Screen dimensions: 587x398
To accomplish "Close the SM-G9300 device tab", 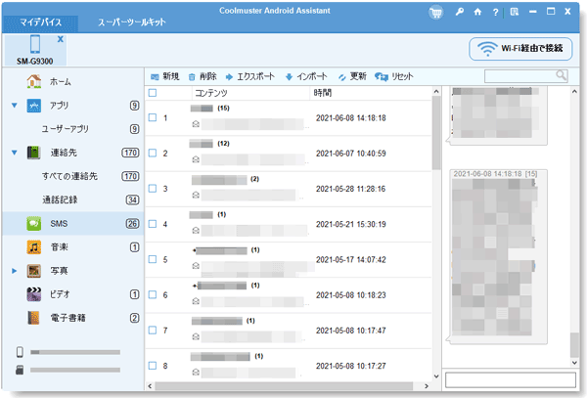I will tap(61, 39).
